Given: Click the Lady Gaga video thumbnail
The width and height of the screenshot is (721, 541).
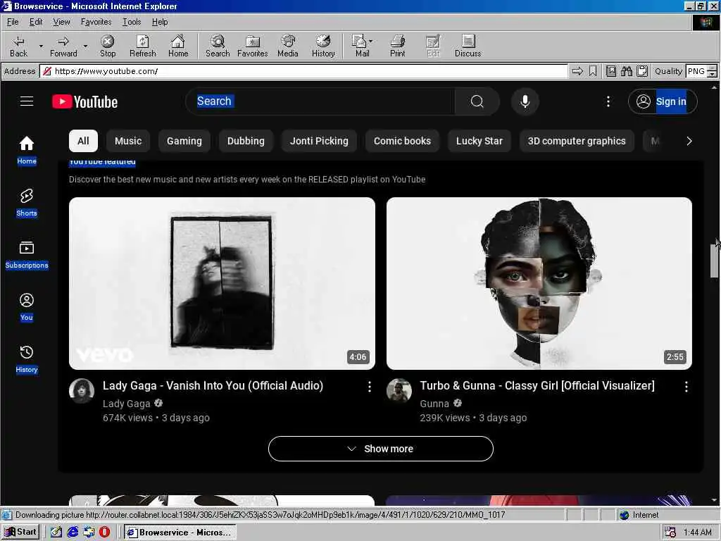Looking at the screenshot, I should [x=222, y=283].
